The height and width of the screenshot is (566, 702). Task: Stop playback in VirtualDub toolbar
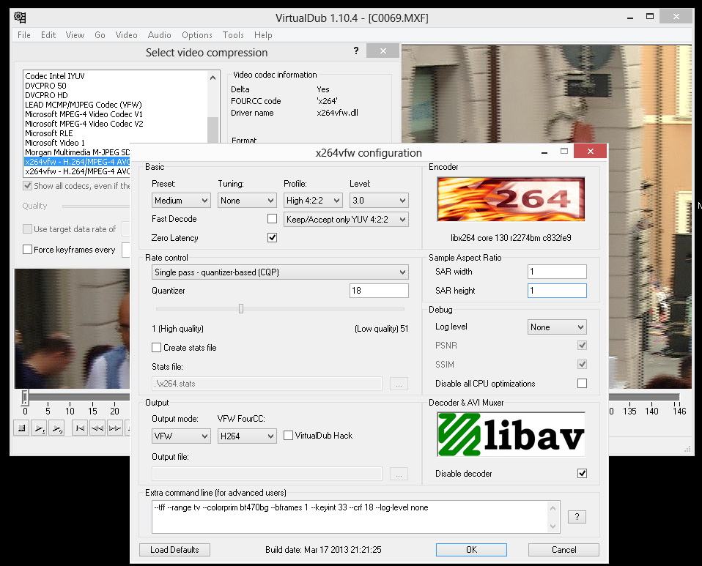point(21,428)
